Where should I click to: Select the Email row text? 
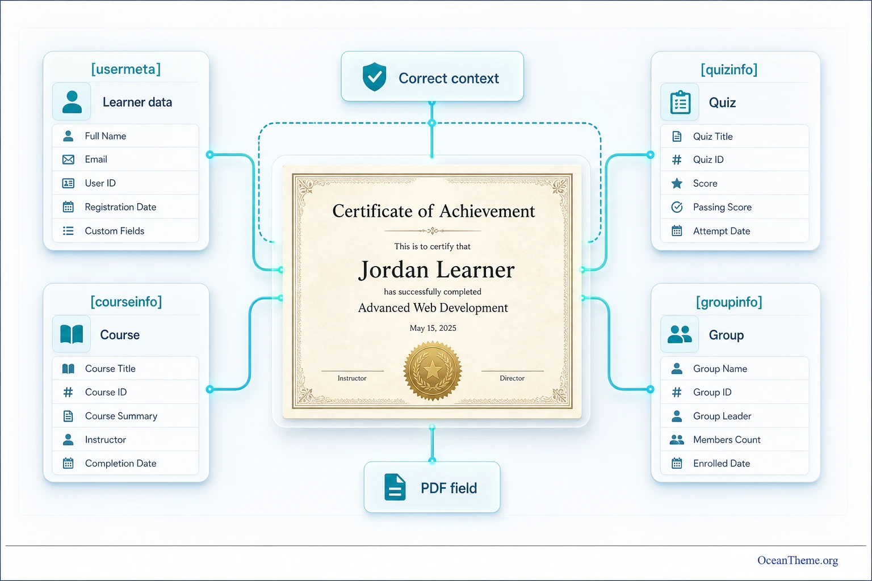click(x=96, y=159)
